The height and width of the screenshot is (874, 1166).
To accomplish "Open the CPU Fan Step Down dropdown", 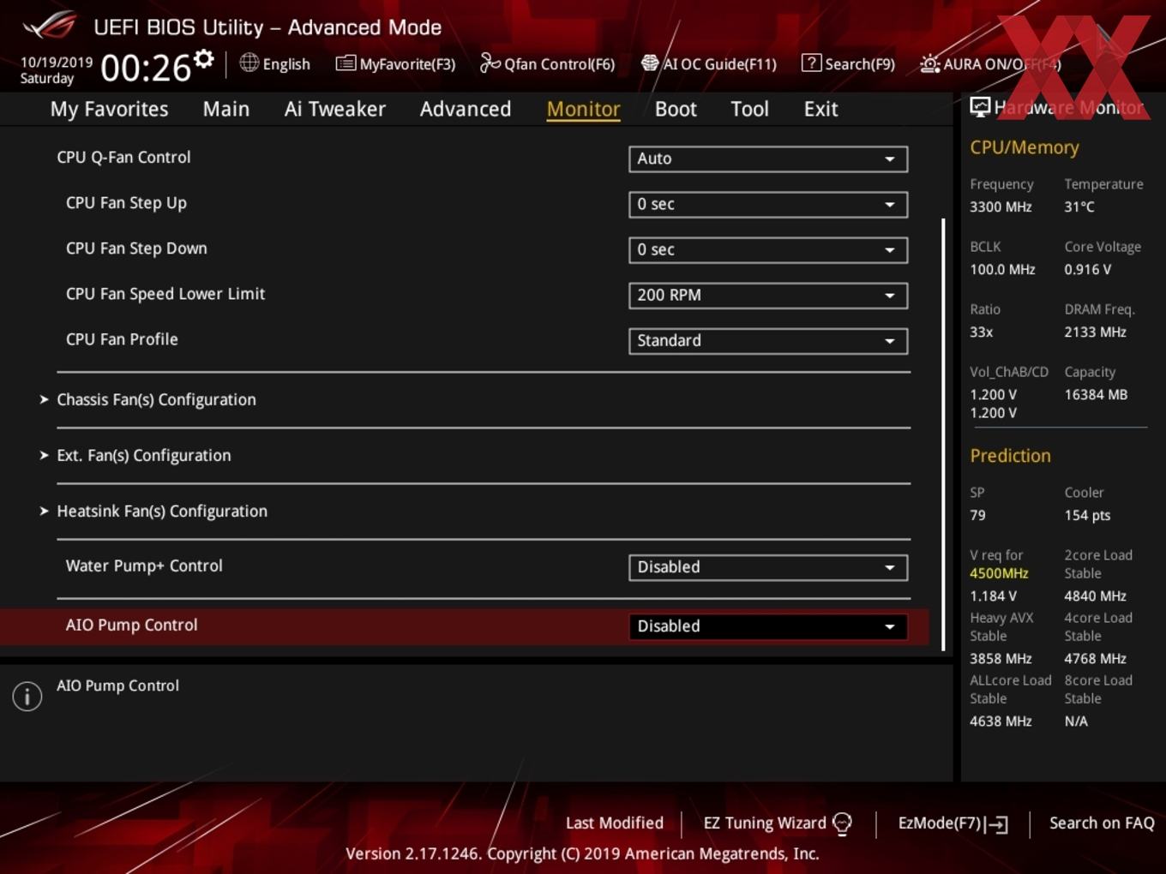I will point(768,249).
